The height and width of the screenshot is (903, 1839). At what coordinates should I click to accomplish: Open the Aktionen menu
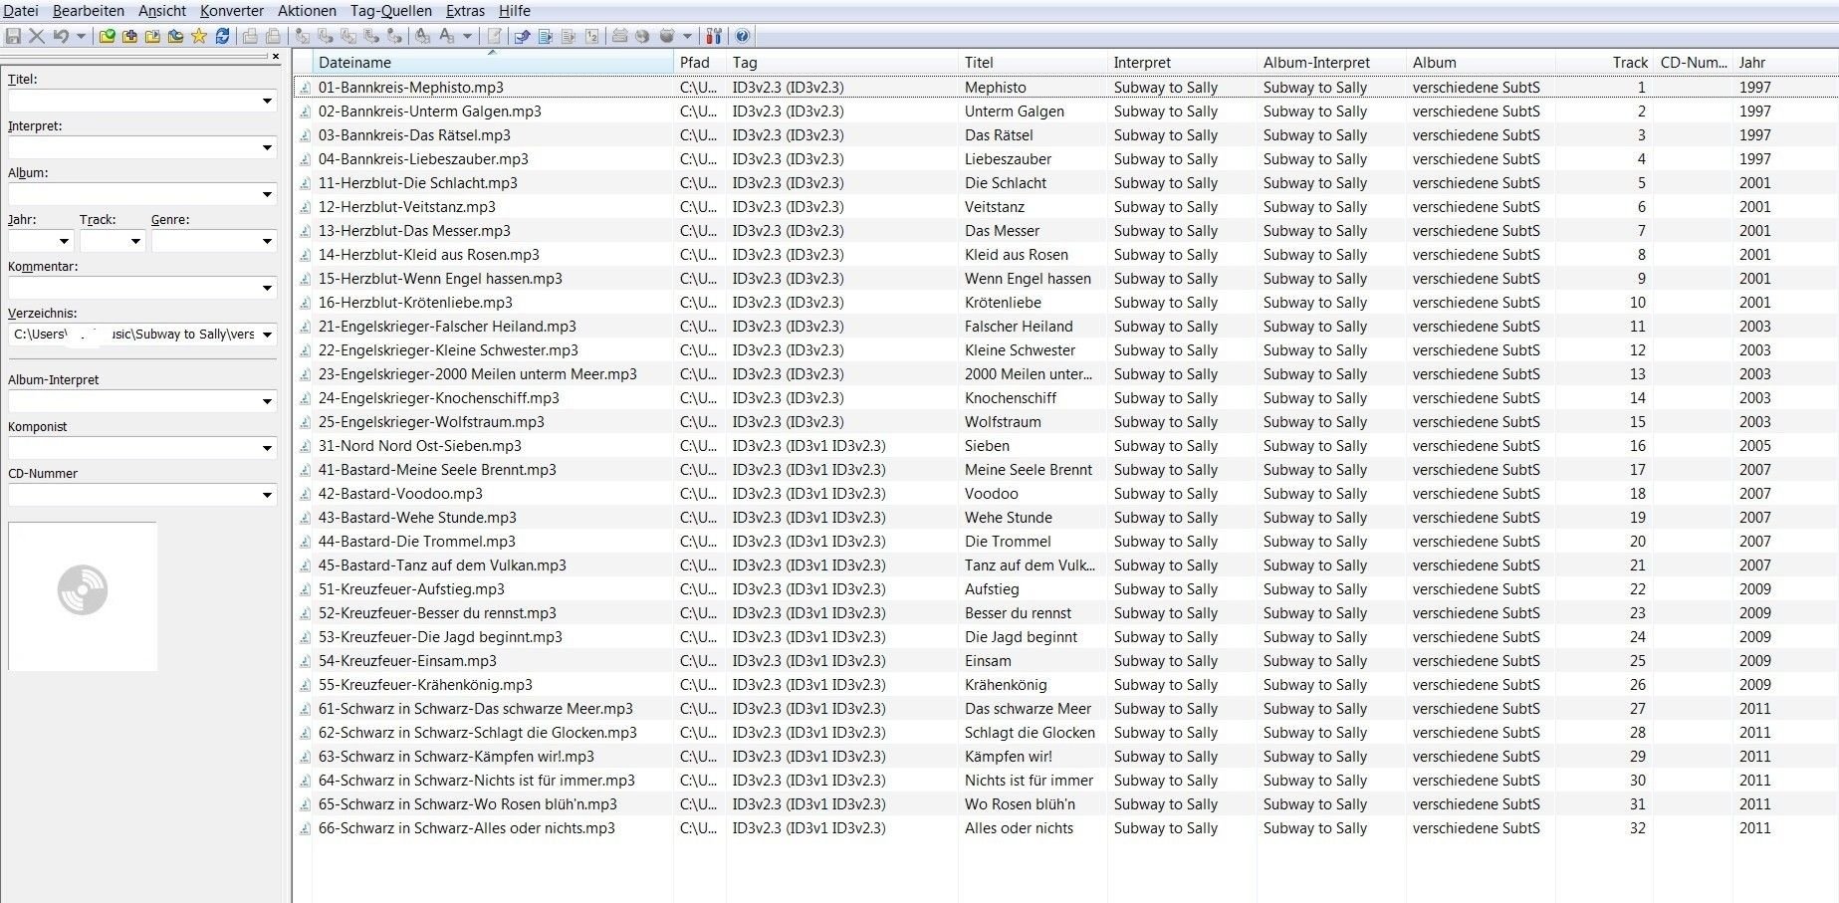click(307, 11)
